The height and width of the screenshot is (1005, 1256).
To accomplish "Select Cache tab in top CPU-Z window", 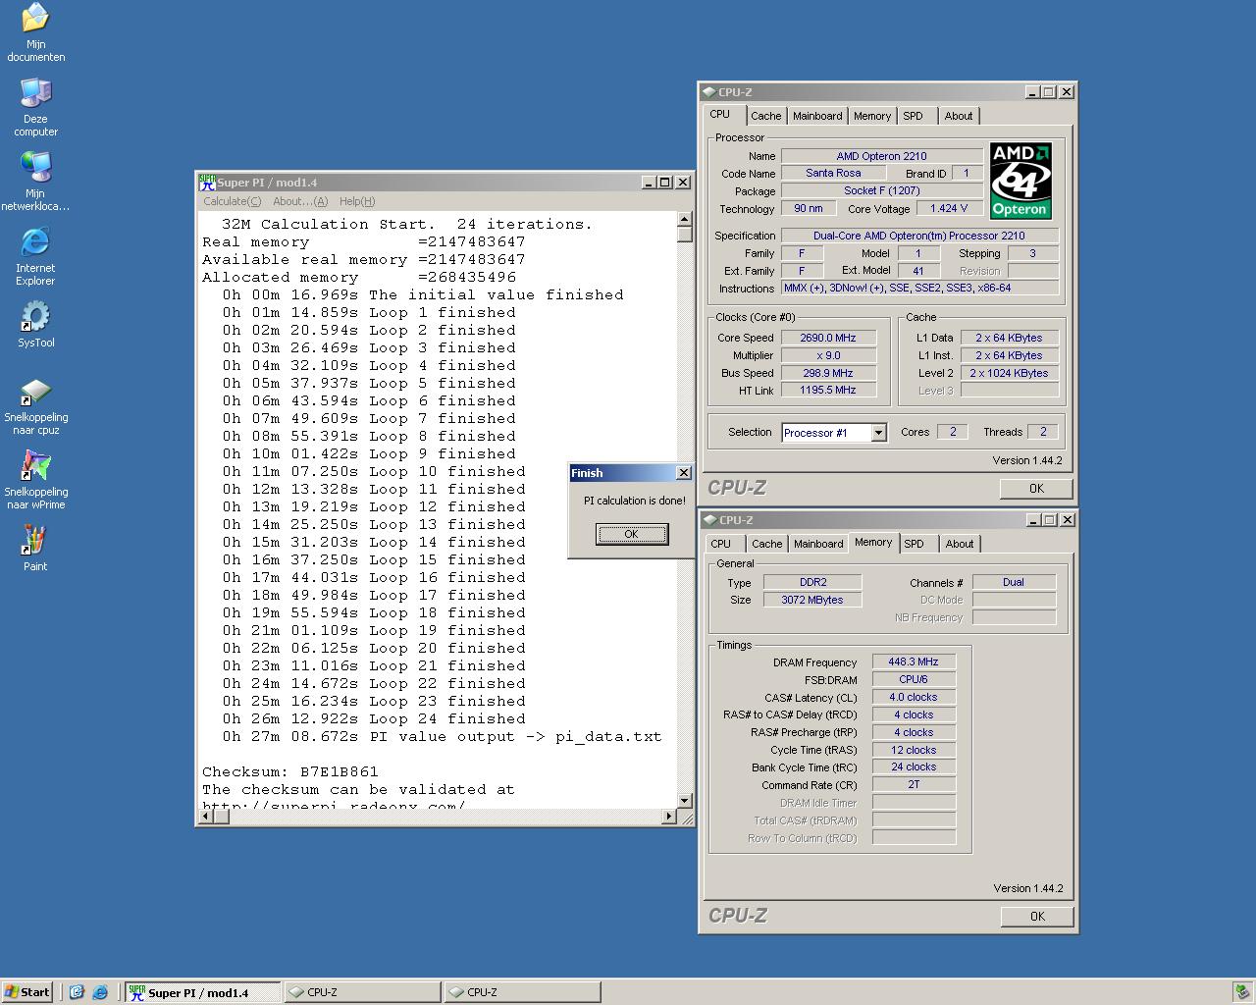I will point(766,116).
